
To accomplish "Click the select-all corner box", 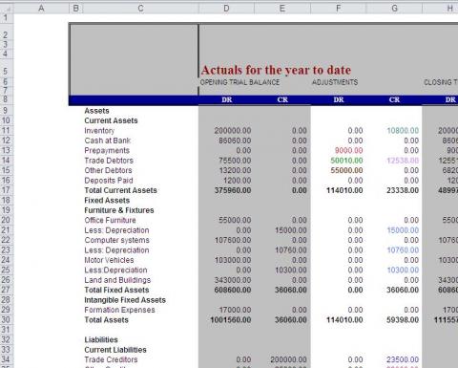I will (7, 9).
